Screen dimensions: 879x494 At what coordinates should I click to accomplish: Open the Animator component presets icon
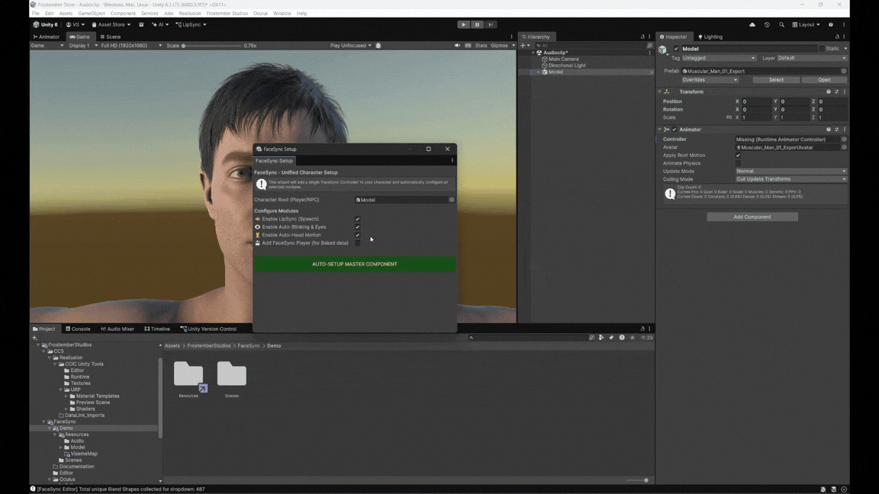point(836,130)
